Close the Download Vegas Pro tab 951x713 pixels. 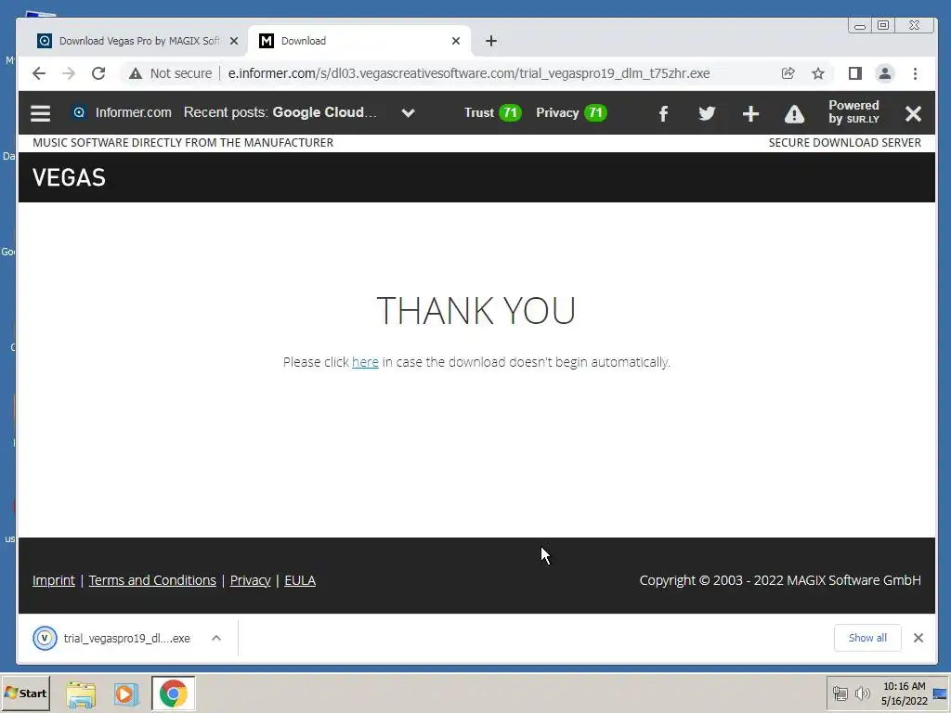click(234, 41)
